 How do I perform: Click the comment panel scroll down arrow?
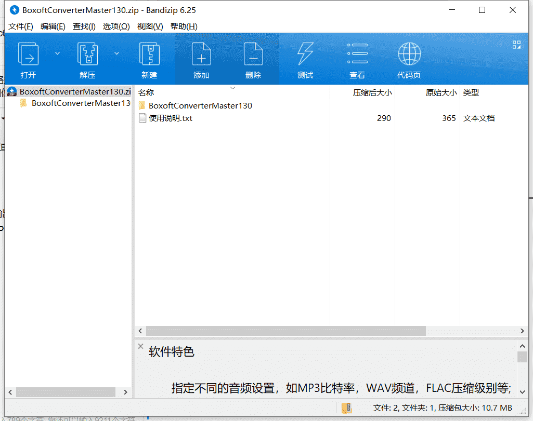pyautogui.click(x=522, y=392)
